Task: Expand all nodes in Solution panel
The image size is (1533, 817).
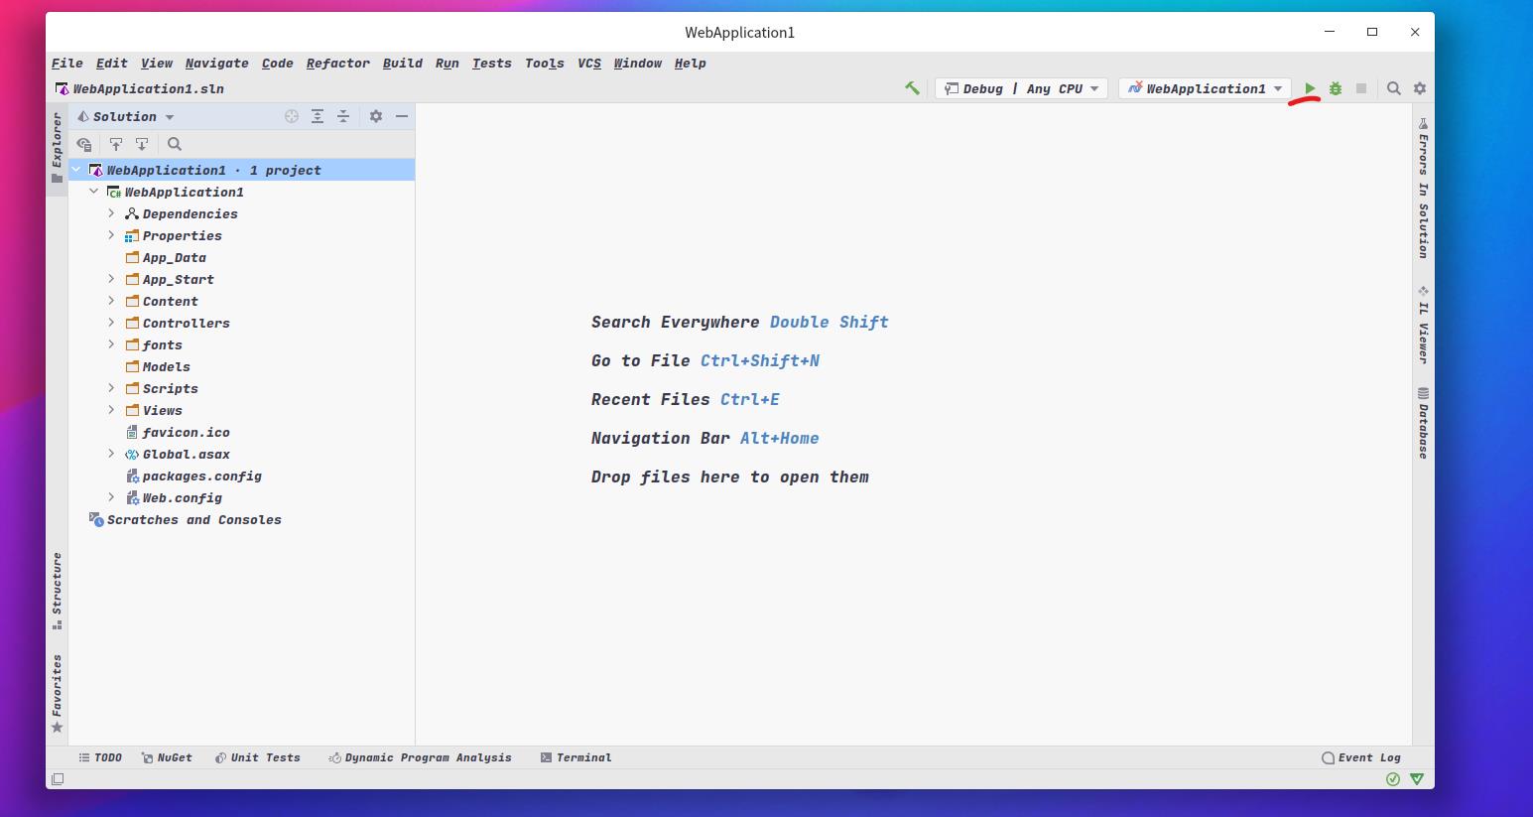Action: click(318, 116)
